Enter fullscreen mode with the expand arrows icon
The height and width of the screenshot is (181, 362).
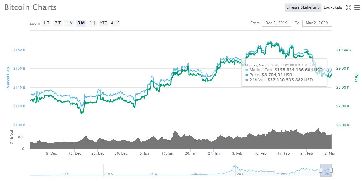click(x=348, y=7)
